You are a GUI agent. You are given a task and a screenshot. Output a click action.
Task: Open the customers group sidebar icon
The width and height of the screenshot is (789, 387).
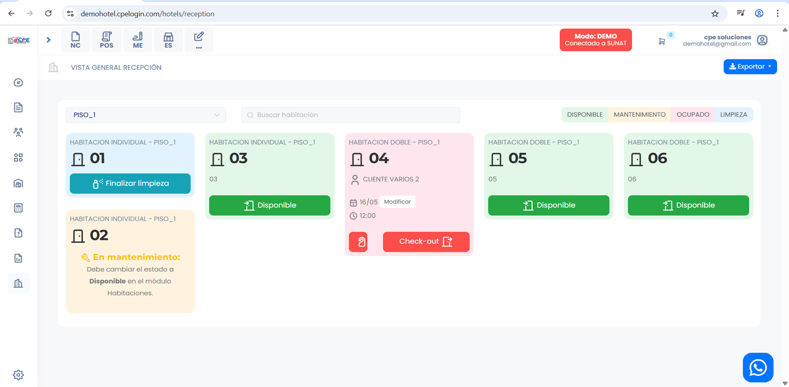(18, 132)
